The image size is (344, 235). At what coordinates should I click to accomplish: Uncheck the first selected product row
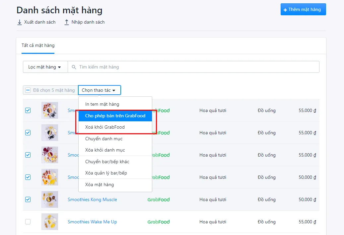(x=28, y=110)
